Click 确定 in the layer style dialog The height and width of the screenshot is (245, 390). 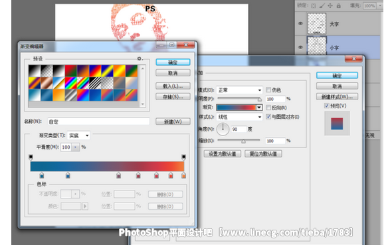(x=337, y=75)
